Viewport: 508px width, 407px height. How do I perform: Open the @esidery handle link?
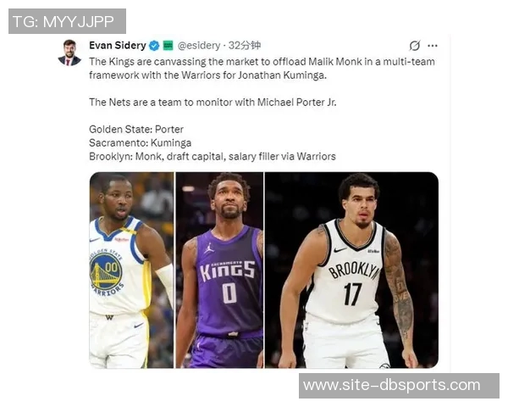pyautogui.click(x=199, y=46)
